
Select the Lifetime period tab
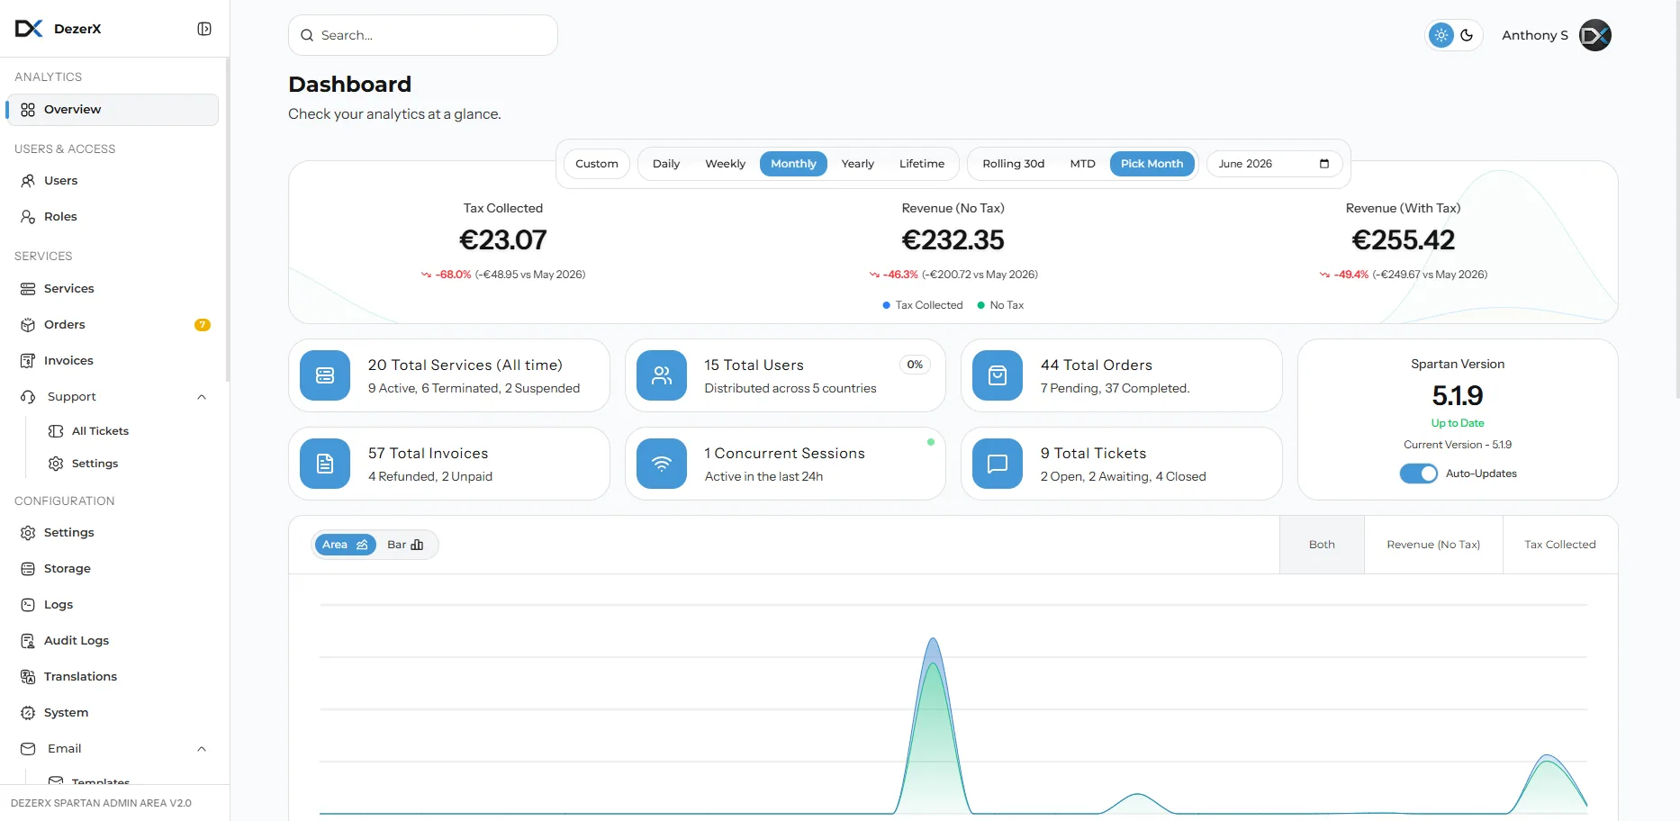click(x=922, y=164)
